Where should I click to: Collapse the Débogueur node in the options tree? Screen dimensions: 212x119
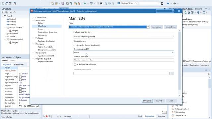coord(33,44)
